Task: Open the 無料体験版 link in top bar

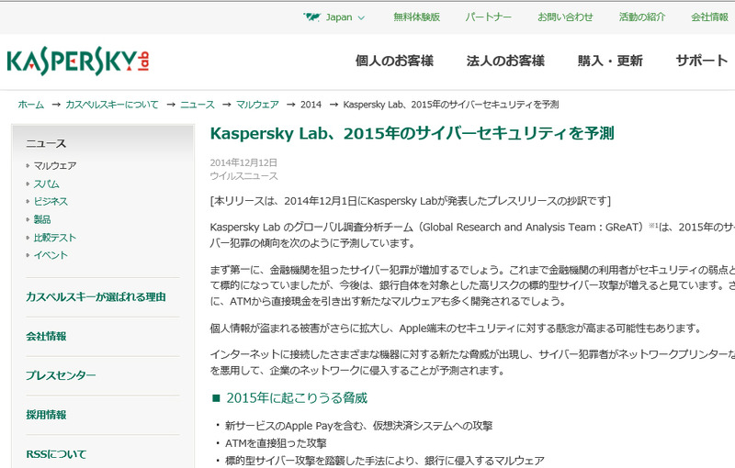Action: click(416, 17)
